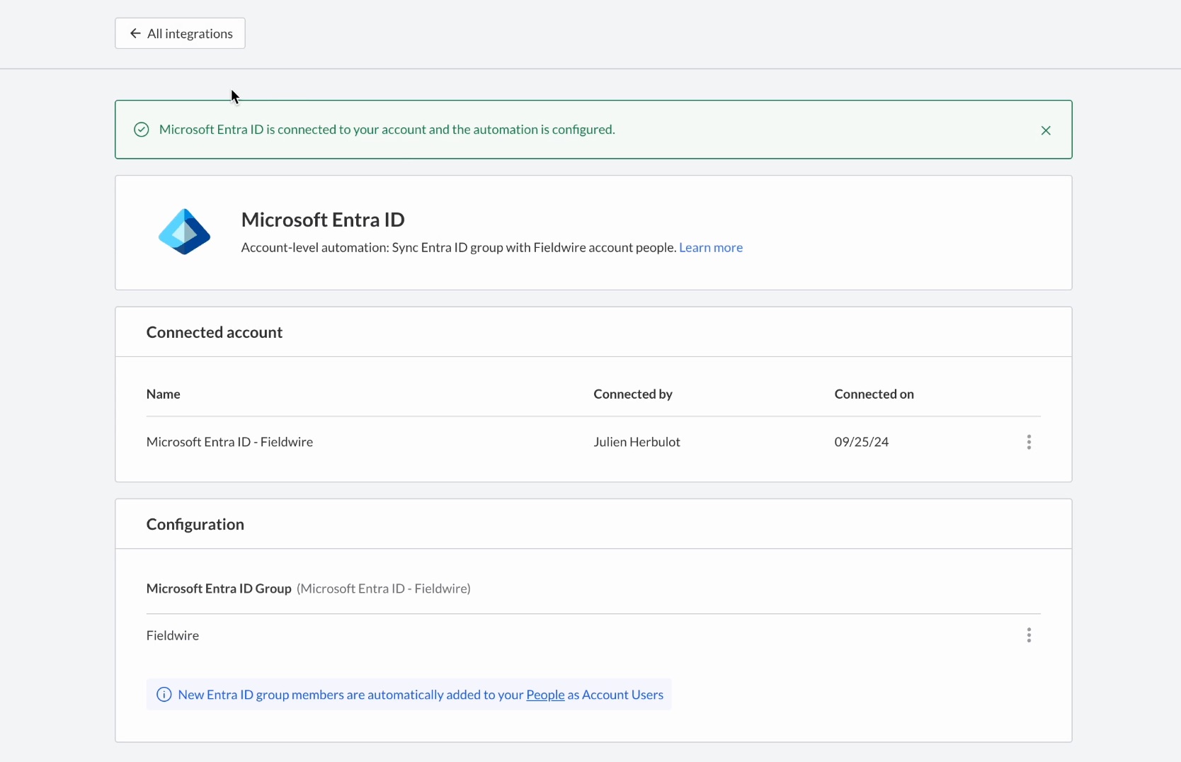This screenshot has width=1181, height=762.
Task: Click the banner message about connected automation
Action: click(387, 130)
